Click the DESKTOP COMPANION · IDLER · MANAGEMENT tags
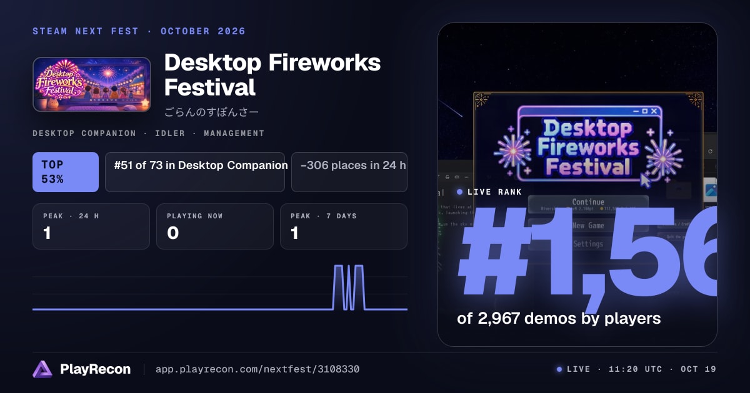Image resolution: width=750 pixels, height=393 pixels. click(x=148, y=133)
